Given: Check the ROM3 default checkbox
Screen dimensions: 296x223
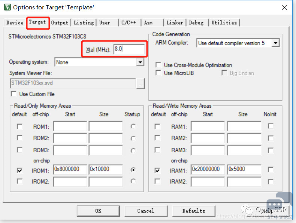Looking at the screenshot, I should pos(19,150).
